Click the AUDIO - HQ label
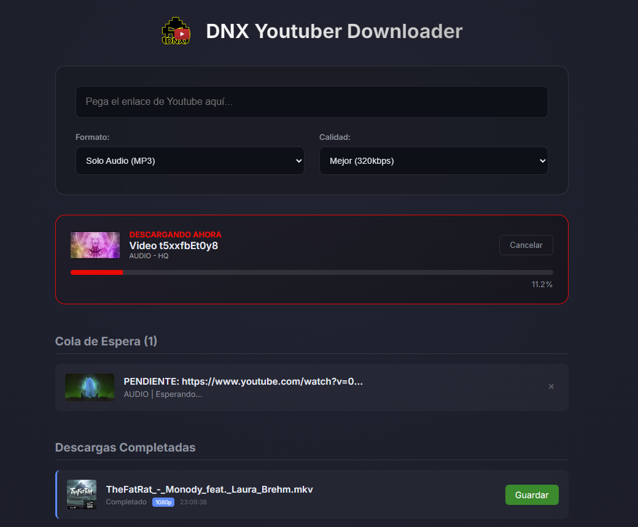638x527 pixels. pos(149,256)
